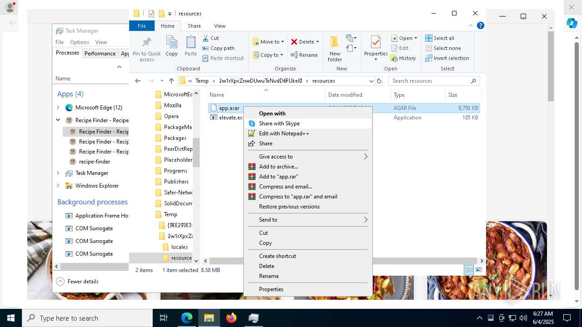Click Delete in context menu
The image size is (582, 327).
coord(308,266)
